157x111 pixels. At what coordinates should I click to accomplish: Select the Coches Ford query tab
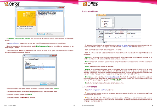tap(103, 15)
